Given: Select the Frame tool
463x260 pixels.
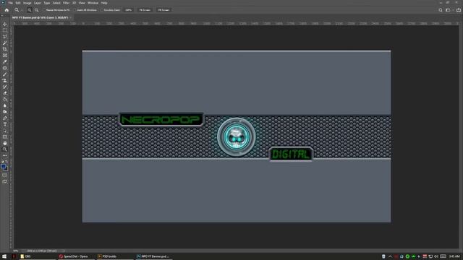Looking at the screenshot, I should pyautogui.click(x=5, y=56).
